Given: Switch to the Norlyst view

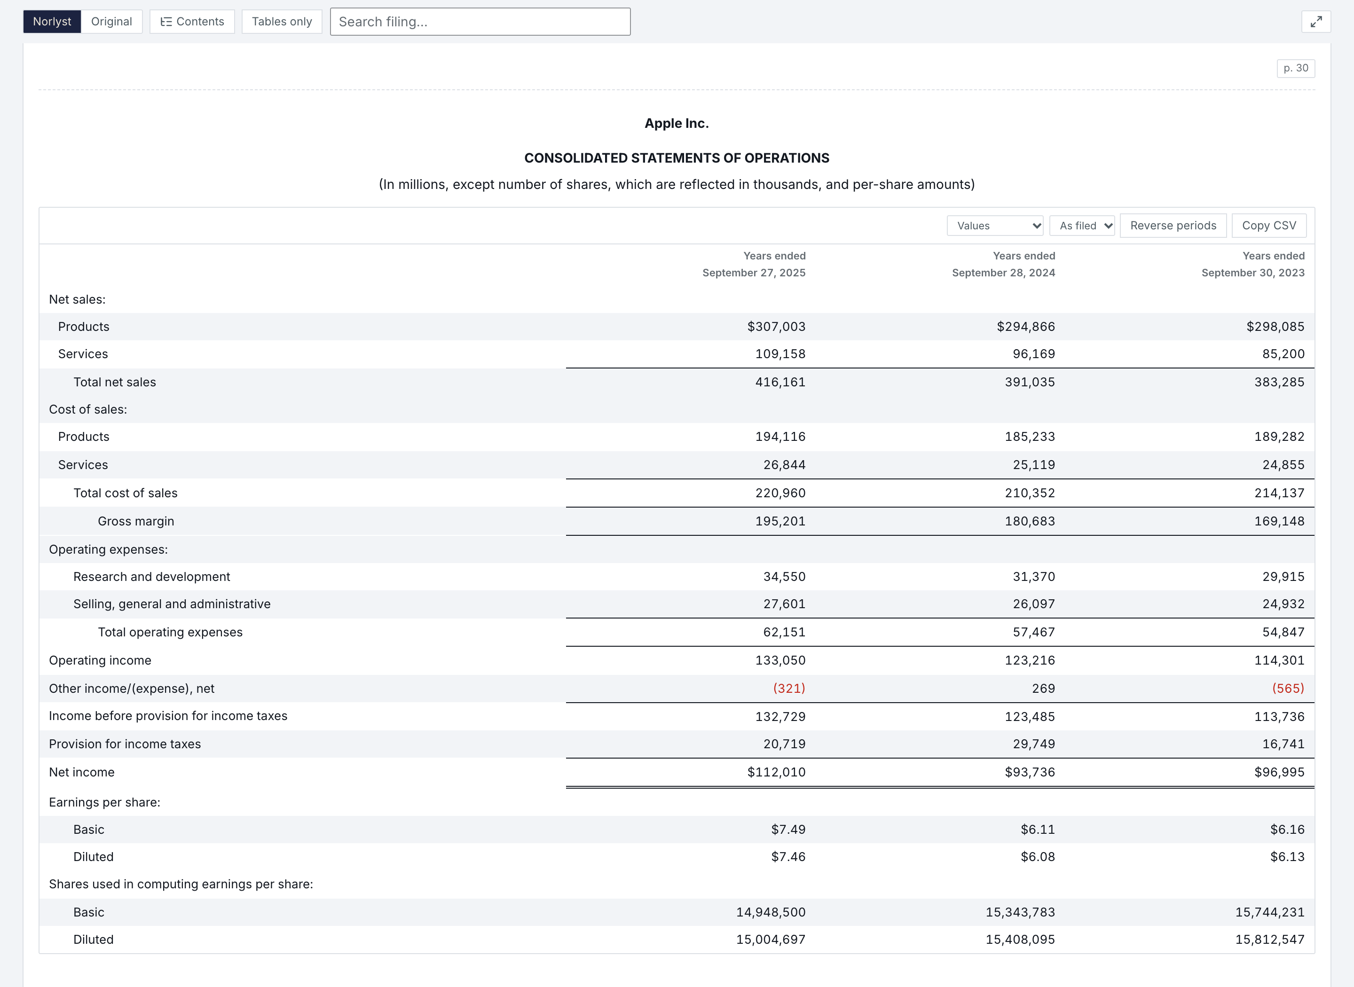Looking at the screenshot, I should tap(52, 22).
